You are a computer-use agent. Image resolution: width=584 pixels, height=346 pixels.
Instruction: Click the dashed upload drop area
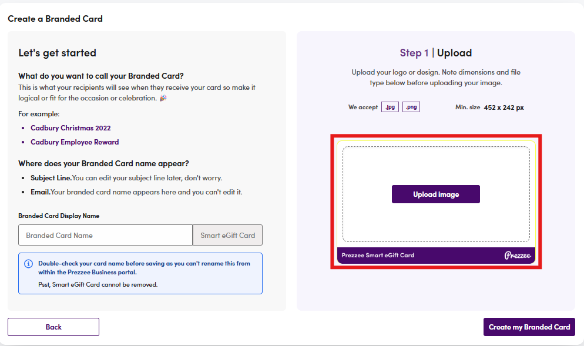(436, 194)
